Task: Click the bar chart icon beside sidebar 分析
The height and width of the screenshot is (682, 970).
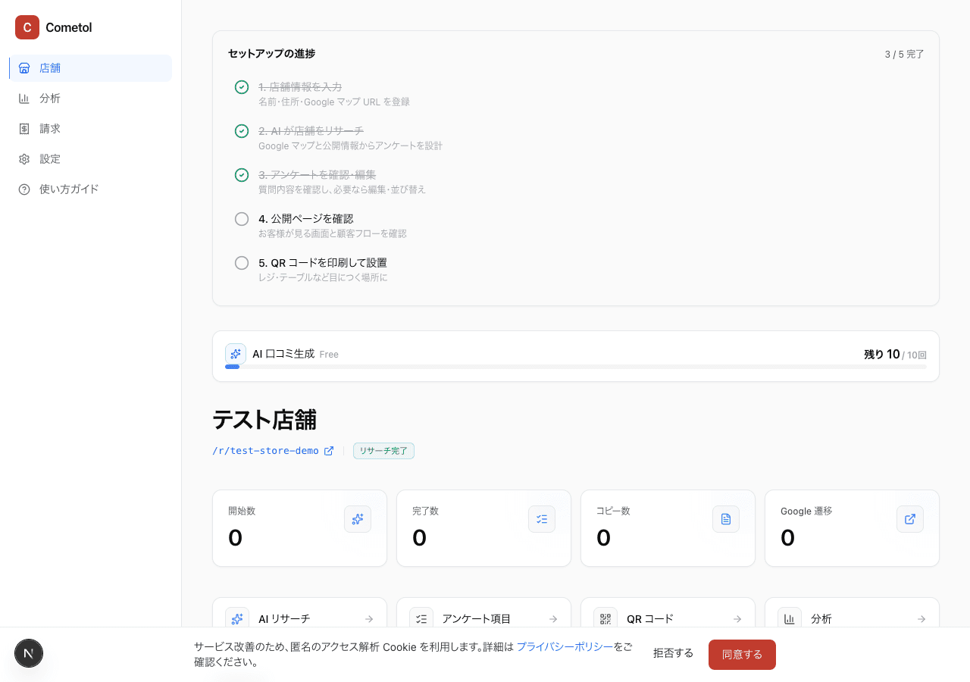Action: coord(24,99)
